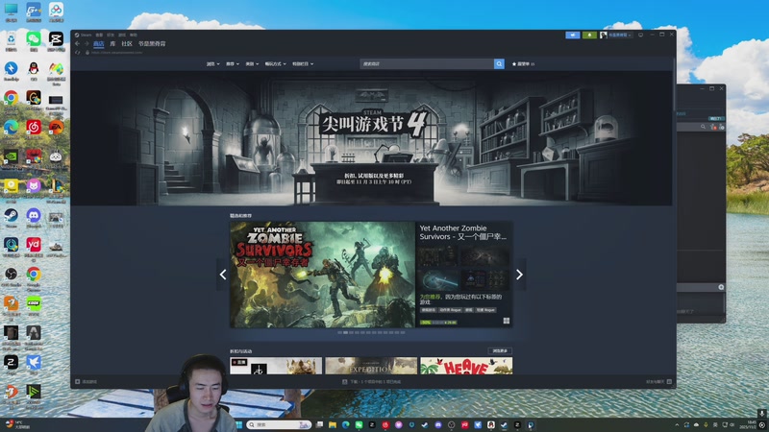Open the NVIDIA desktop icon
The width and height of the screenshot is (769, 432).
click(x=11, y=158)
